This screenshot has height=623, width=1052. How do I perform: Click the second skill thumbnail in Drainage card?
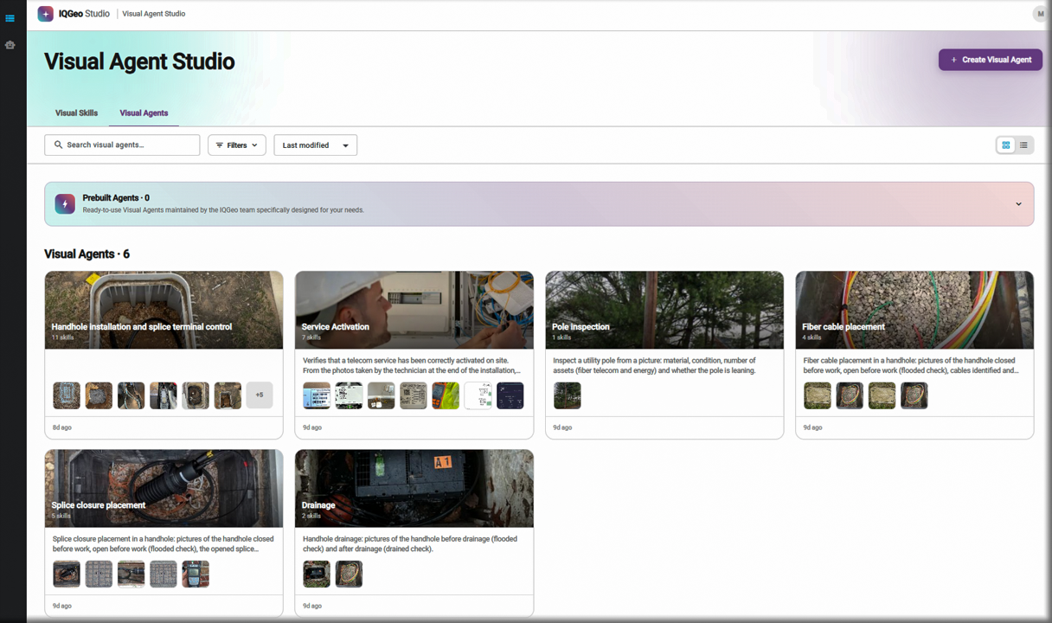(350, 574)
